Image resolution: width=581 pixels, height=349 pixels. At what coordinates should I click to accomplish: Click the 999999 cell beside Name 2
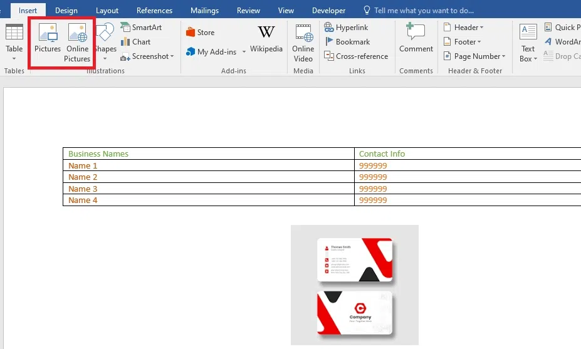pyautogui.click(x=468, y=177)
